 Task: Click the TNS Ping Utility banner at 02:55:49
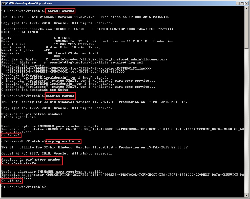94,102
